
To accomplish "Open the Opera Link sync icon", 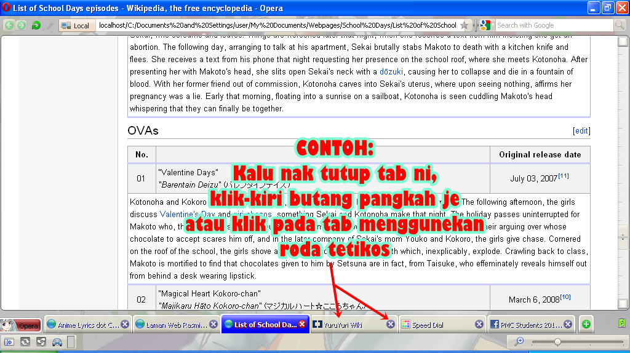I will [25, 342].
